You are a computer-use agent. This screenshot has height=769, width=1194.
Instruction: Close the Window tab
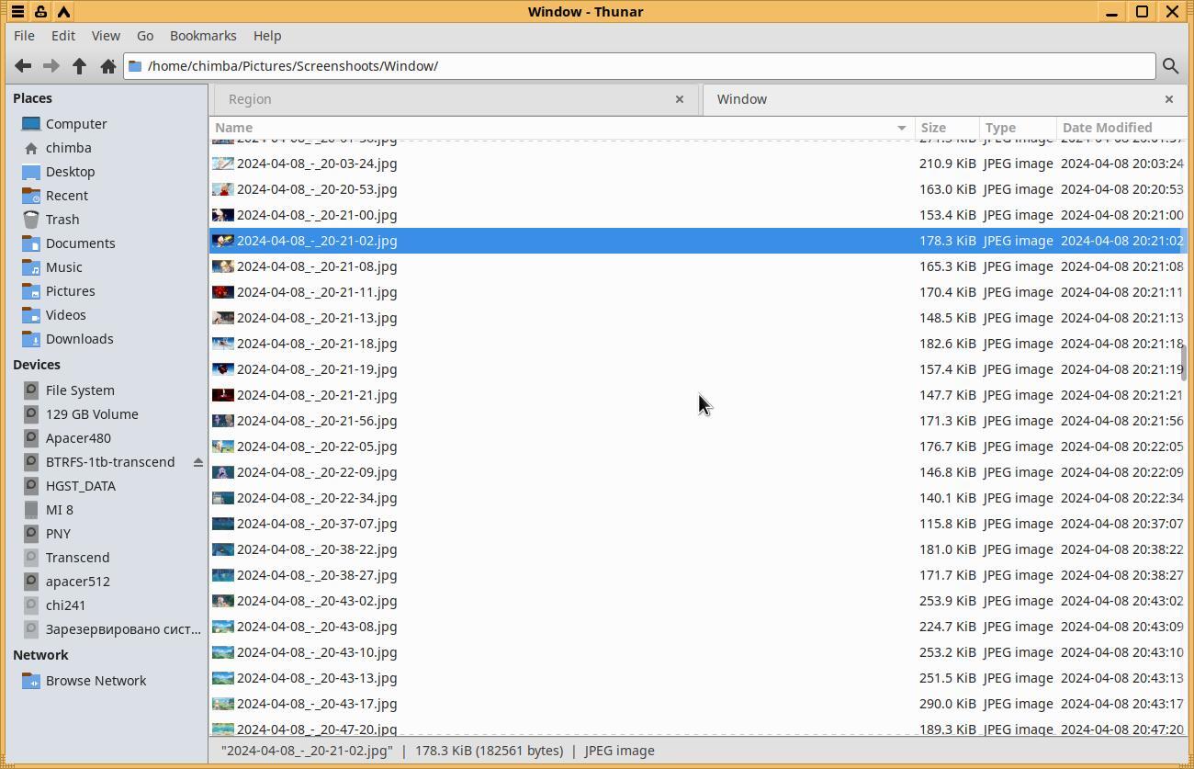click(x=1169, y=99)
